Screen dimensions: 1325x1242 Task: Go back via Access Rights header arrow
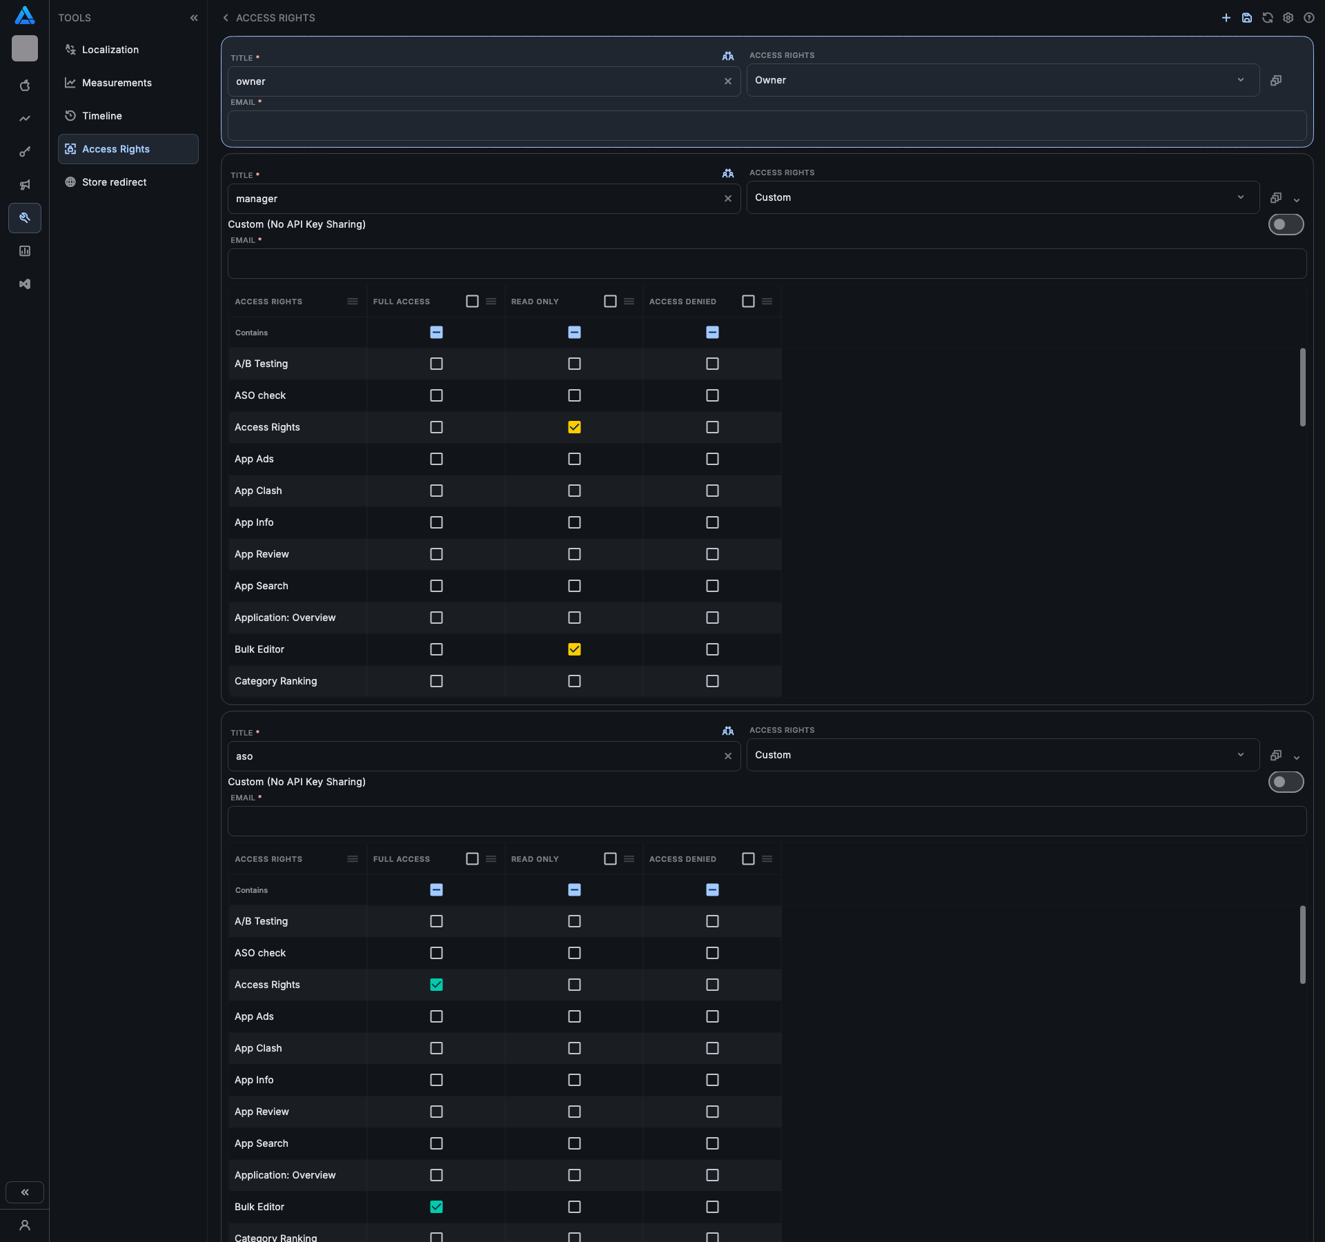[x=226, y=18]
